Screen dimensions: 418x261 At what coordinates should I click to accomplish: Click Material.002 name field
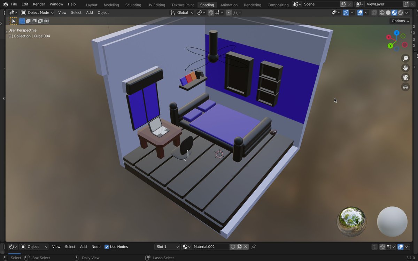point(210,247)
